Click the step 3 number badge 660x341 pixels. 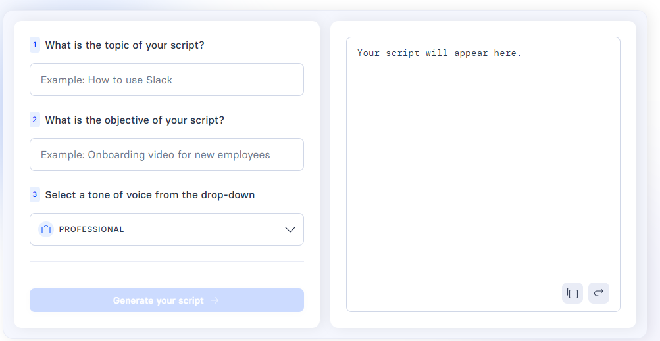coord(35,194)
